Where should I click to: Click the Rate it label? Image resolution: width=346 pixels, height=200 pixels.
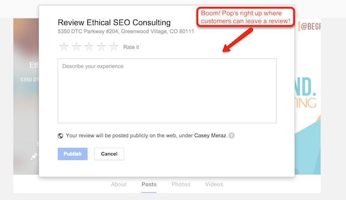pyautogui.click(x=131, y=47)
